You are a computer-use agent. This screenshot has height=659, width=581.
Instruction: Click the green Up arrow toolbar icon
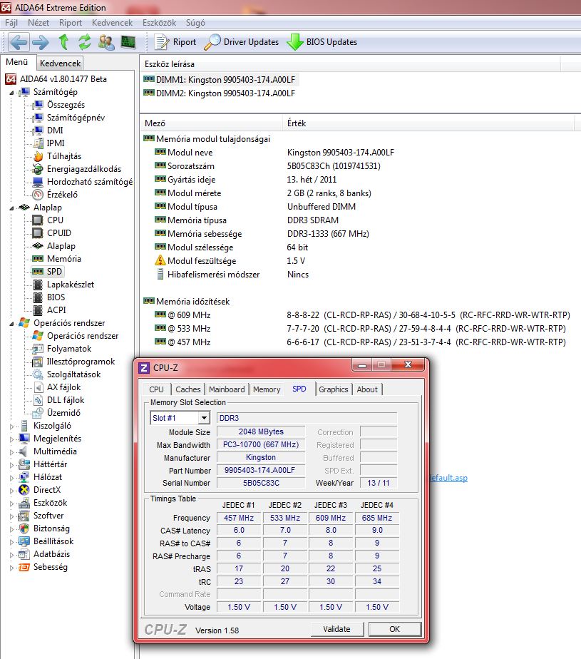click(63, 41)
